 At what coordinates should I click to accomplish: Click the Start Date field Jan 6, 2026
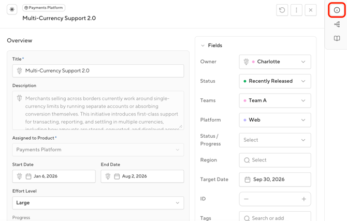click(54, 176)
